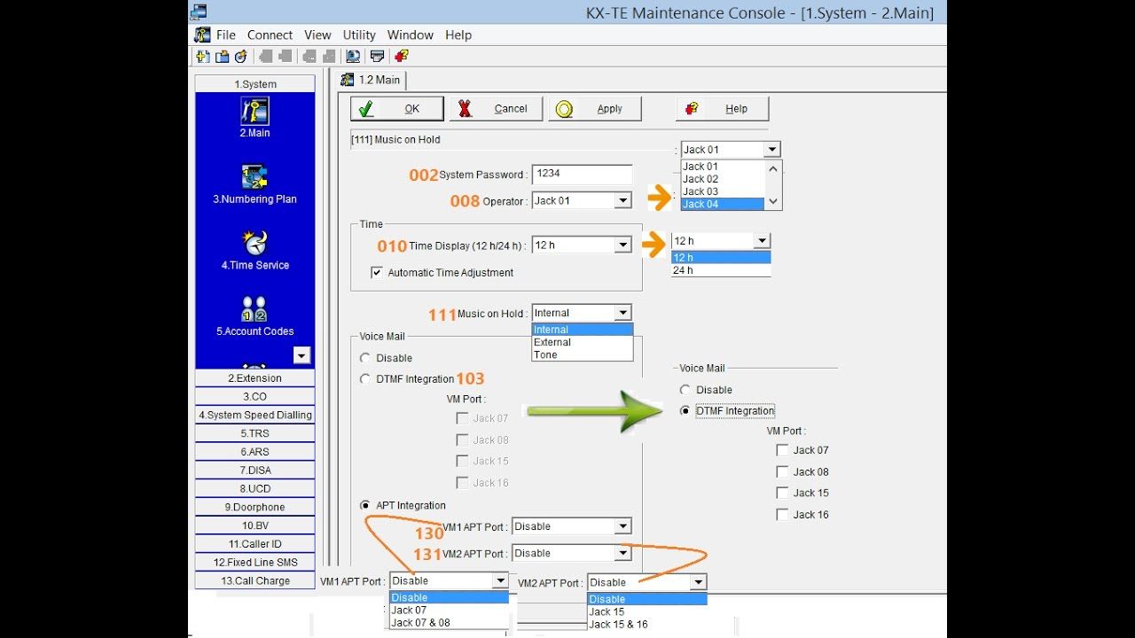The width and height of the screenshot is (1135, 638).
Task: Click the port connector toolbar icon
Action: click(377, 57)
